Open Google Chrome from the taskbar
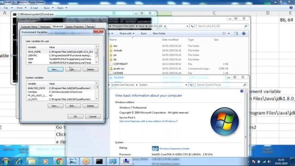 [x=59, y=161]
